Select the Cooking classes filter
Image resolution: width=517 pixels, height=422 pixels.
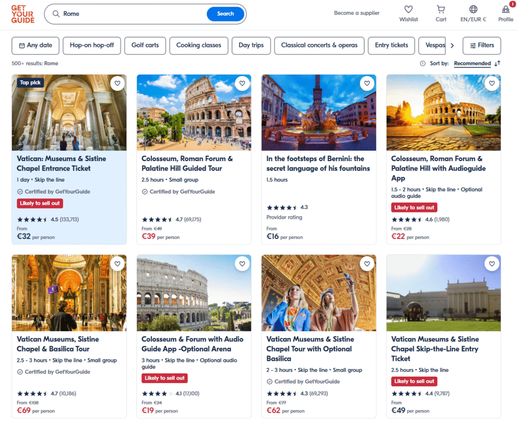[x=198, y=45]
